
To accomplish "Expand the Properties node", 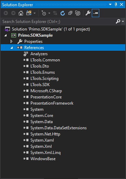I will (x=11, y=41).
